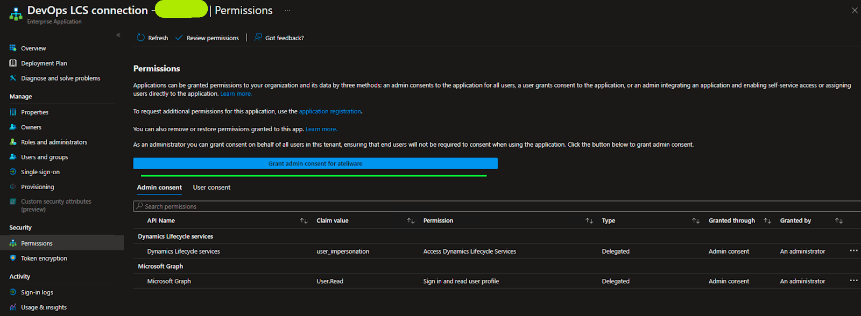Sort by Granted by column arrows
This screenshot has width=861, height=316.
coord(839,221)
